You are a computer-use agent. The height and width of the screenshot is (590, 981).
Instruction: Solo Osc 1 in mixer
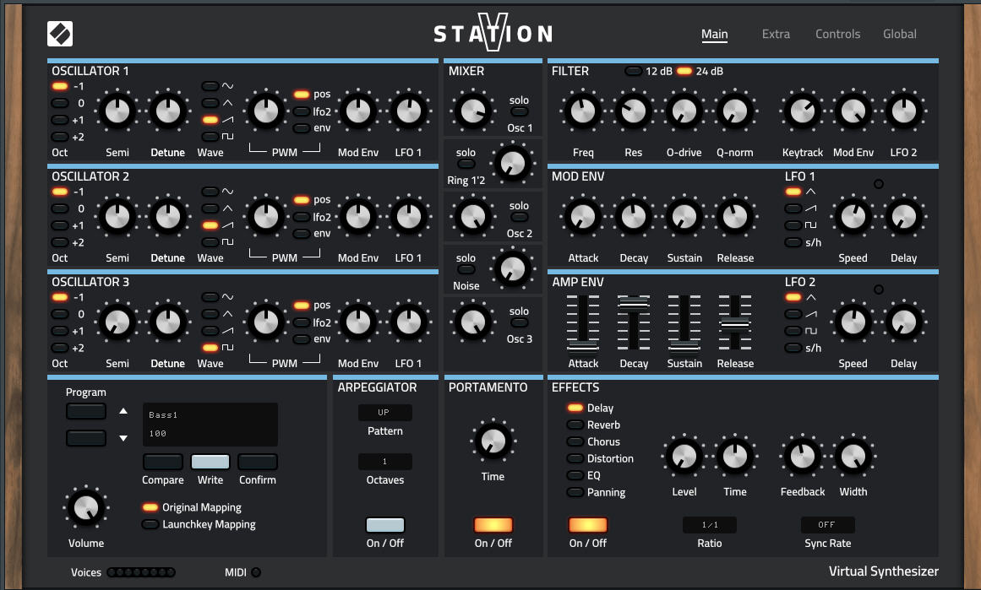(x=520, y=112)
